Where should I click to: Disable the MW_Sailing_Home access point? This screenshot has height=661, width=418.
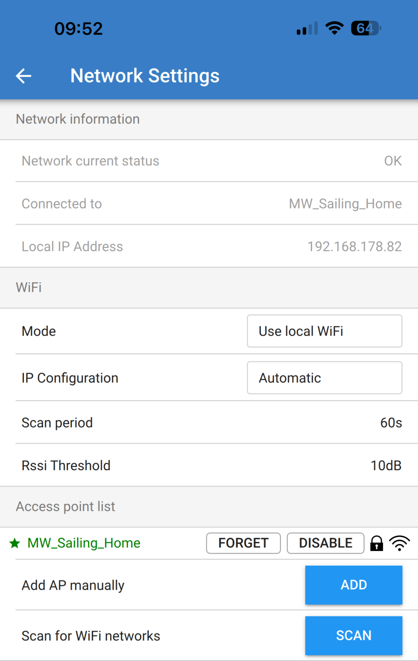tap(325, 543)
